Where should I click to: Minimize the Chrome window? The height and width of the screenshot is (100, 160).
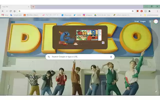pos(146,6)
